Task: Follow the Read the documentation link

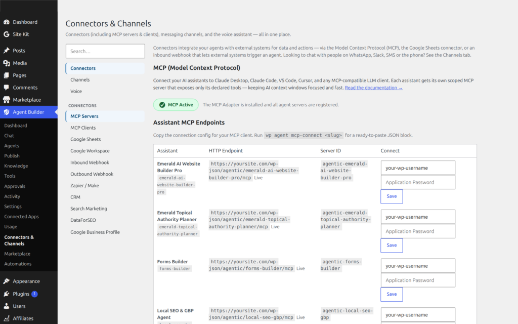Action: [x=374, y=88]
